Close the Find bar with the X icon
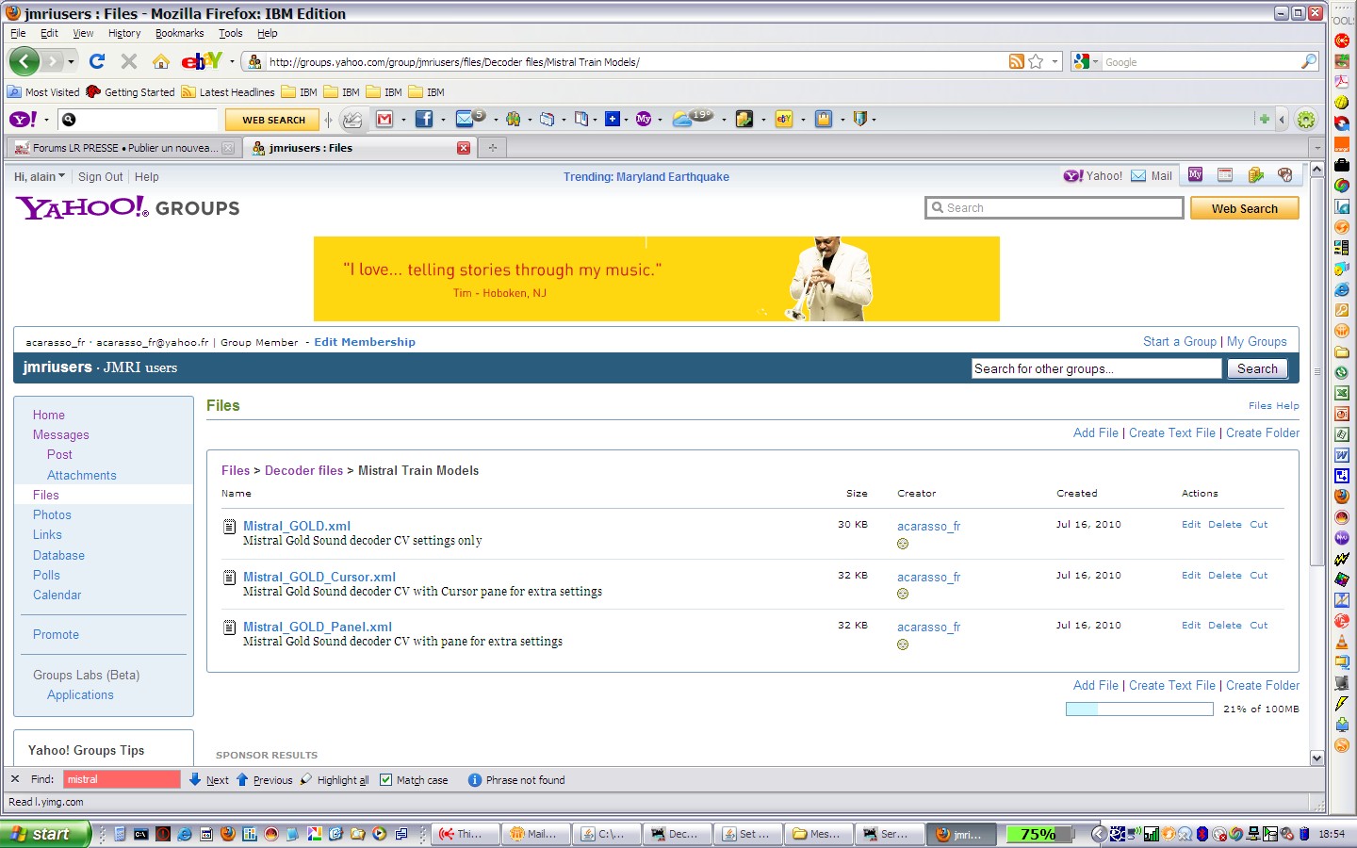 pyautogui.click(x=14, y=779)
